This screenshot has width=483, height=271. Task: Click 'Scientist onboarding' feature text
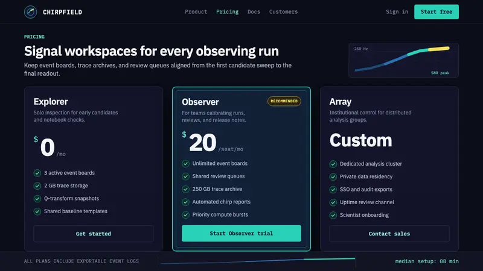click(x=364, y=215)
